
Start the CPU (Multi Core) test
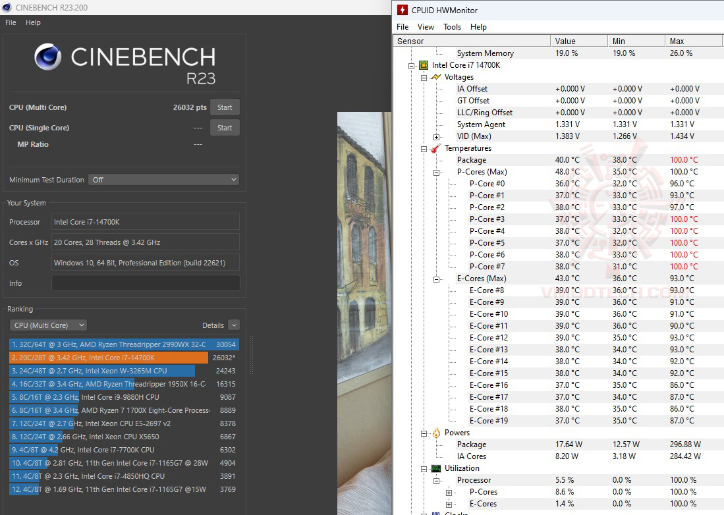tap(225, 107)
